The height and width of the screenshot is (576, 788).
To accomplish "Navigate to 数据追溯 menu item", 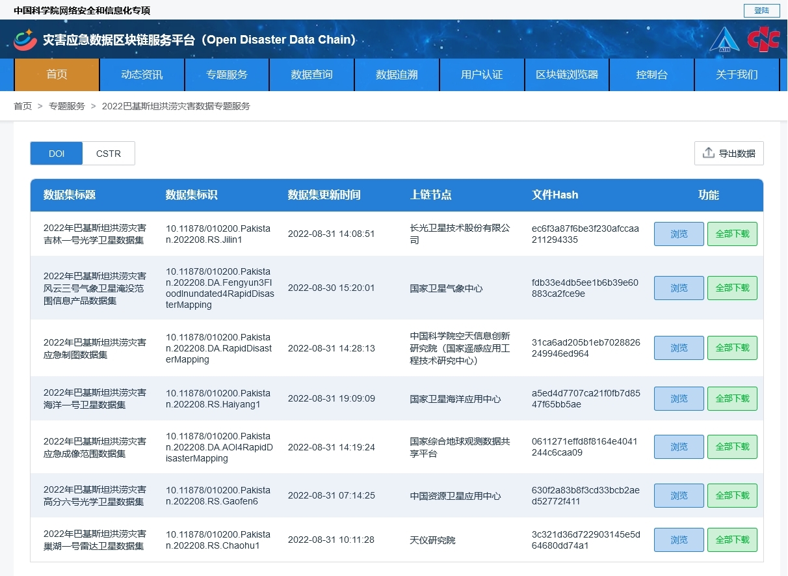I will pyautogui.click(x=397, y=75).
